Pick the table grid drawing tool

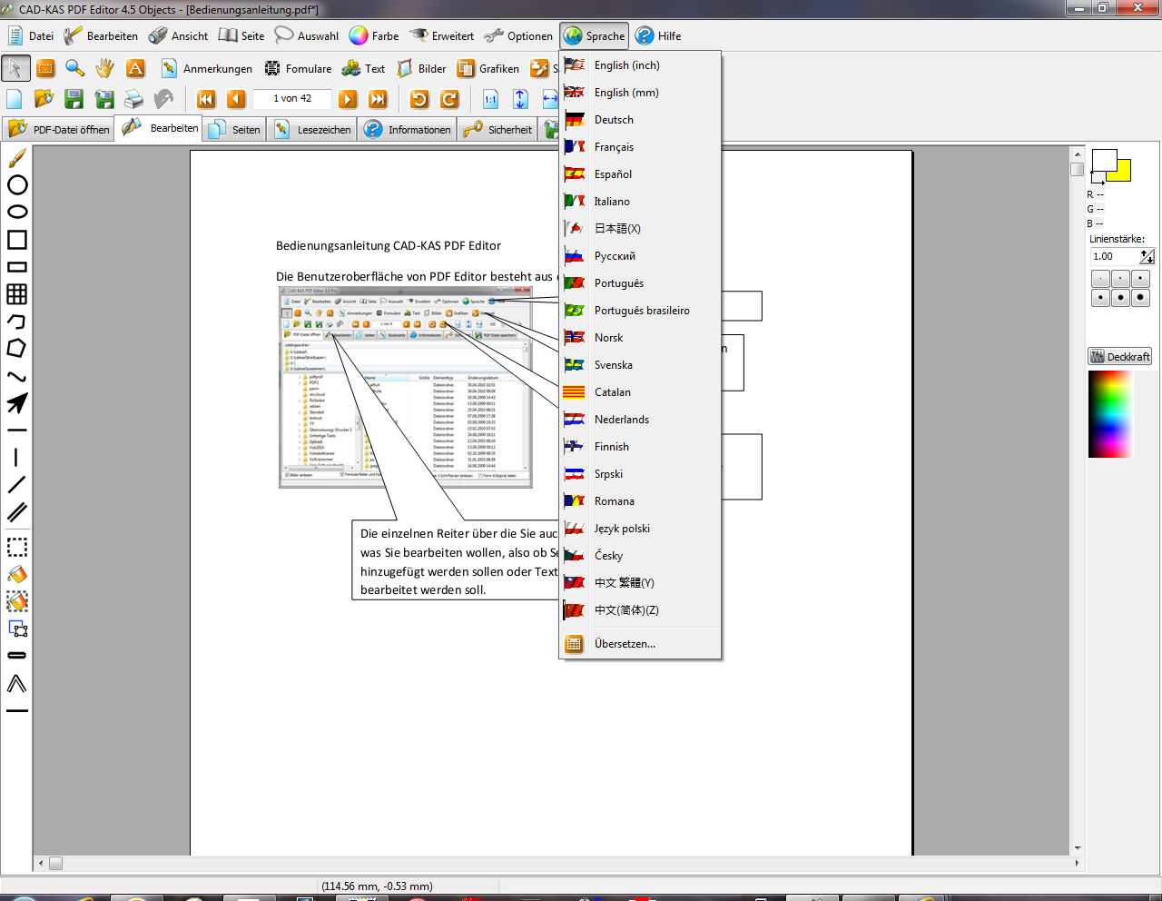coord(17,294)
